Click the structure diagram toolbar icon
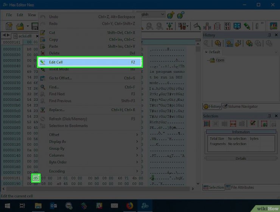 click(207, 26)
